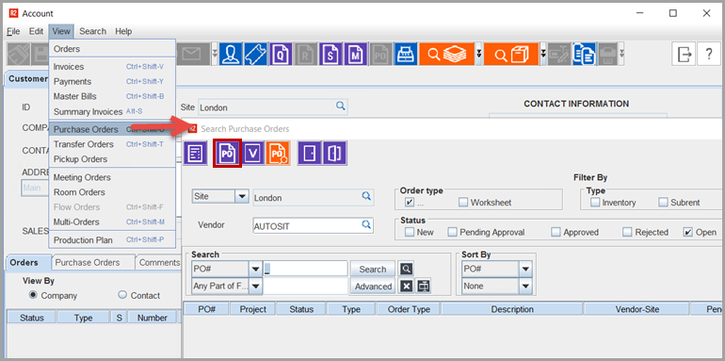Click the blue contact person toolbar icon
Viewport: 725px width, 361px height.
[231, 54]
